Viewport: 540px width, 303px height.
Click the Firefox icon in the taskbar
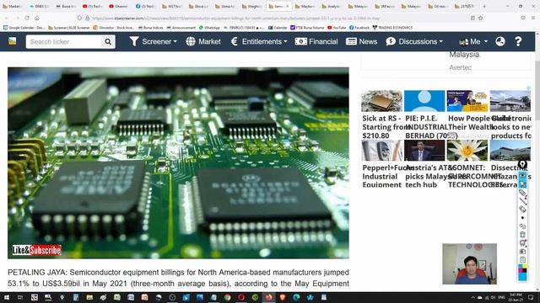tap(268, 297)
